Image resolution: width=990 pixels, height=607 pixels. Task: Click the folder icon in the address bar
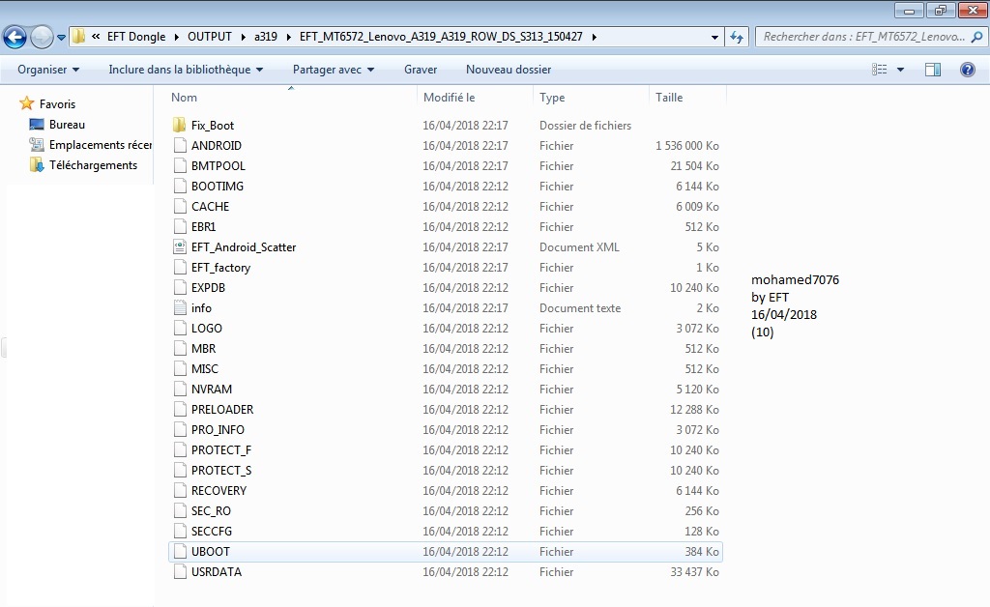78,37
